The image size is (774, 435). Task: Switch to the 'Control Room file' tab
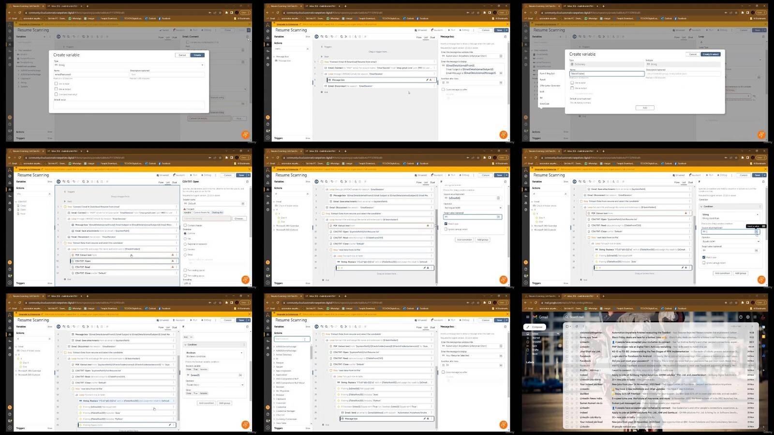coord(202,212)
